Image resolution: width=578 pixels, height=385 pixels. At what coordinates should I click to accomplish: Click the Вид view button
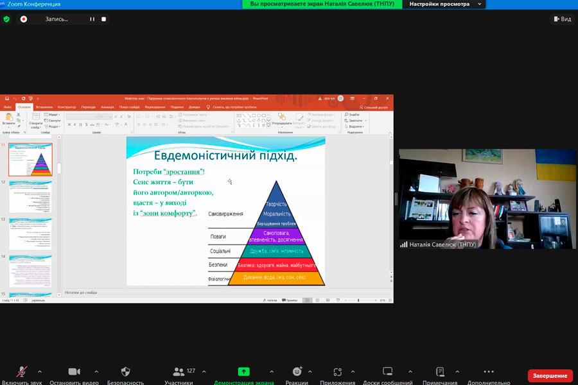(561, 19)
